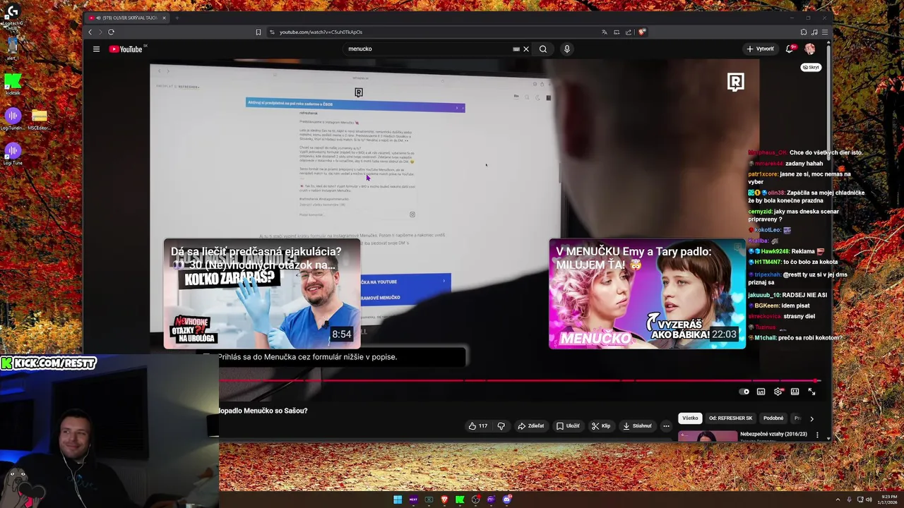Open the urologist end-screen video 8:54
This screenshot has height=508, width=904.
tap(262, 294)
